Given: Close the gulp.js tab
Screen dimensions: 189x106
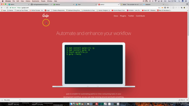Looking at the screenshot, I should [118, 4].
